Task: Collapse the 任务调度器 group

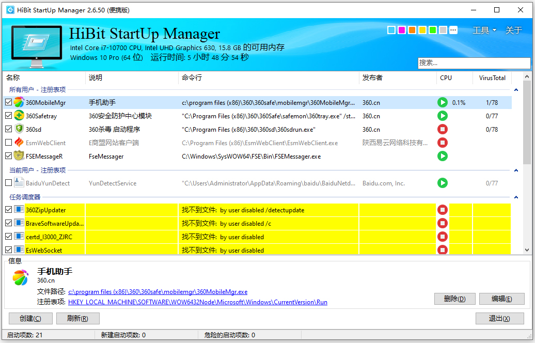Action: coord(516,197)
